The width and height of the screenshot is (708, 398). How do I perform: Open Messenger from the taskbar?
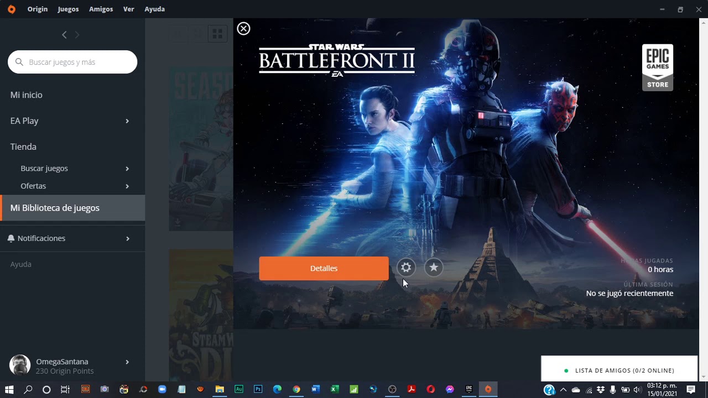(x=450, y=389)
